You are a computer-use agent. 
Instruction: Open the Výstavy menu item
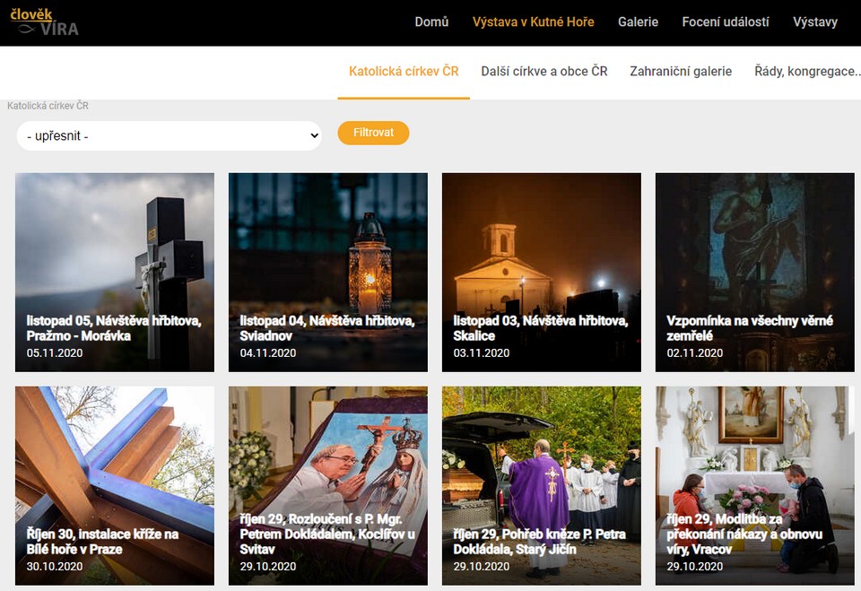(x=815, y=22)
